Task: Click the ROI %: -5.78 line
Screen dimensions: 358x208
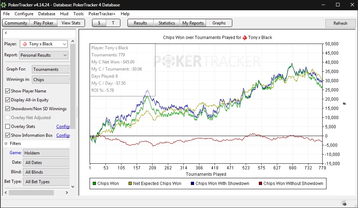Action: (x=103, y=90)
